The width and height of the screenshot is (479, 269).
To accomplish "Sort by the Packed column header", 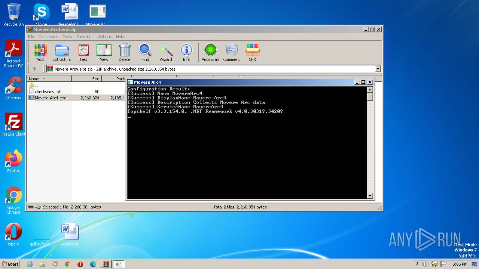I will coord(114,79).
